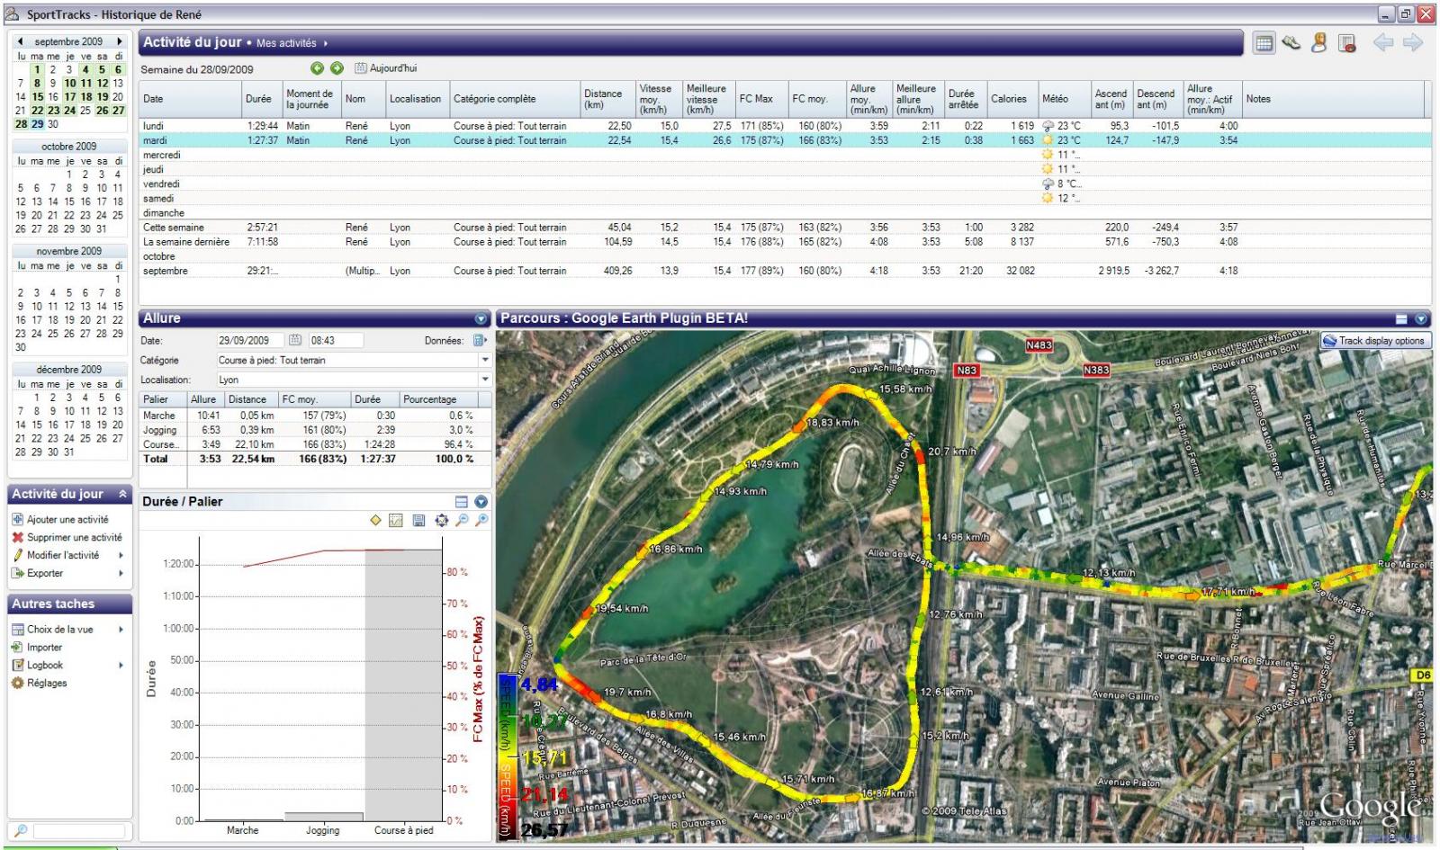
Task: Open the chart settings graph icon
Action: (396, 521)
